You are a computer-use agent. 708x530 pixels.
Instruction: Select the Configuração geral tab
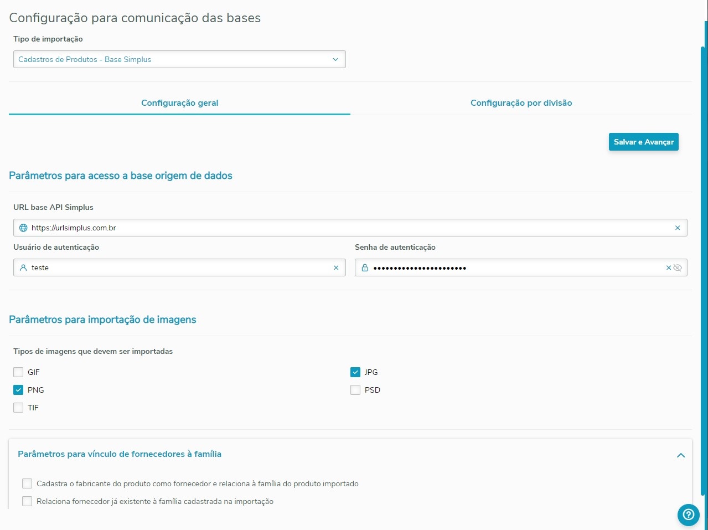(179, 103)
